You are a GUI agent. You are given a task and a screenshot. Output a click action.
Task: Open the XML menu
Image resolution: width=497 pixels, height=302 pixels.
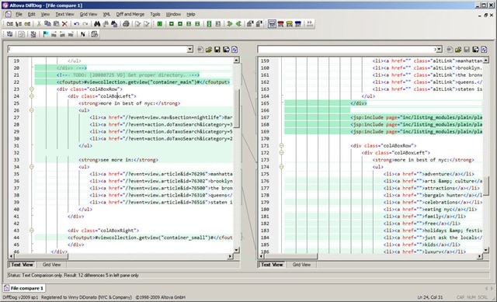tap(106, 14)
